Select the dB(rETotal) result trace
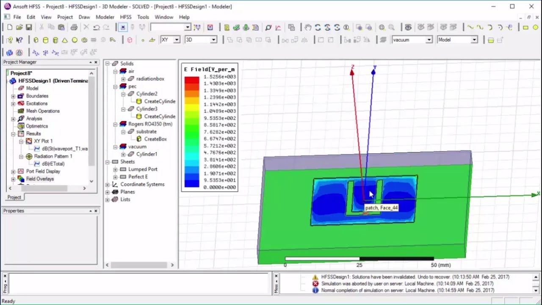This screenshot has height=305, width=542. [53, 164]
